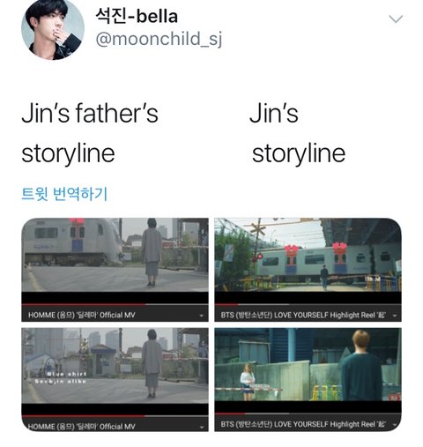This screenshot has width=423, height=447.
Task: Open top-left HOMME MV train image
Action: point(115,255)
